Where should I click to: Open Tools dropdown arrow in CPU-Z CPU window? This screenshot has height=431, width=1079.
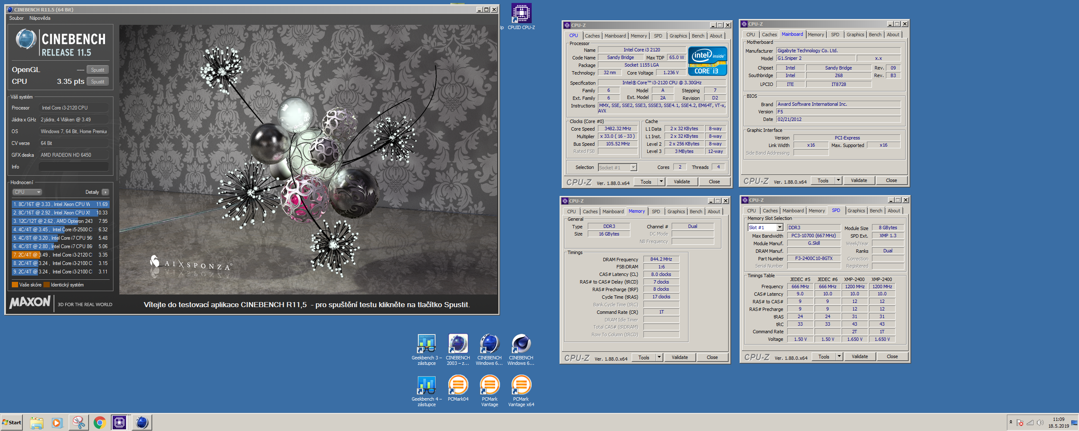[661, 182]
